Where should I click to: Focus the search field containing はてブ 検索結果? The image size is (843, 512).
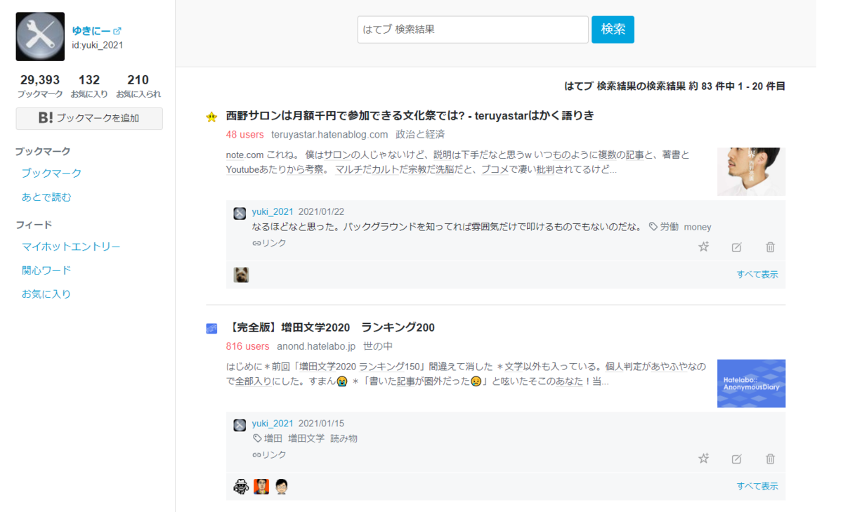(x=473, y=29)
